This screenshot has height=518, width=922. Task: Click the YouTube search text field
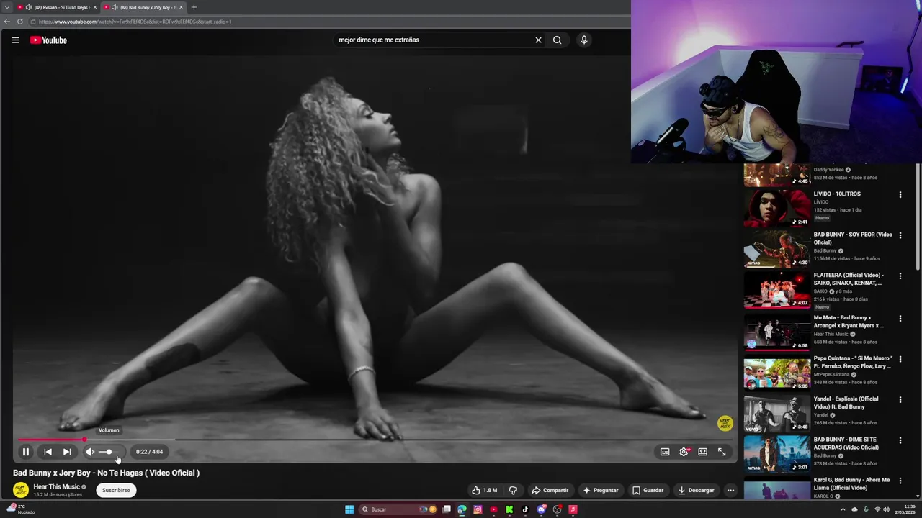click(x=432, y=40)
